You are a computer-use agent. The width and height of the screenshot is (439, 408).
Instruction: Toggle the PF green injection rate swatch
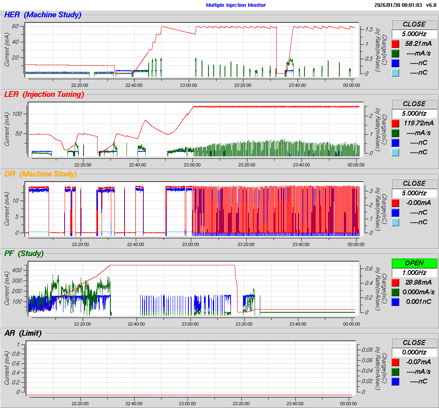coord(396,292)
